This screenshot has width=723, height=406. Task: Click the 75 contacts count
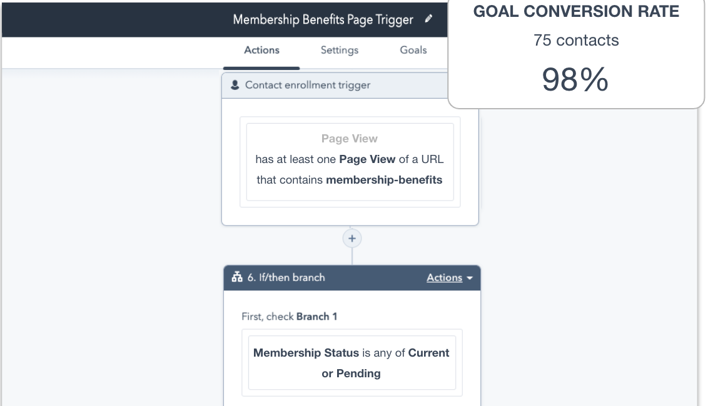point(576,40)
